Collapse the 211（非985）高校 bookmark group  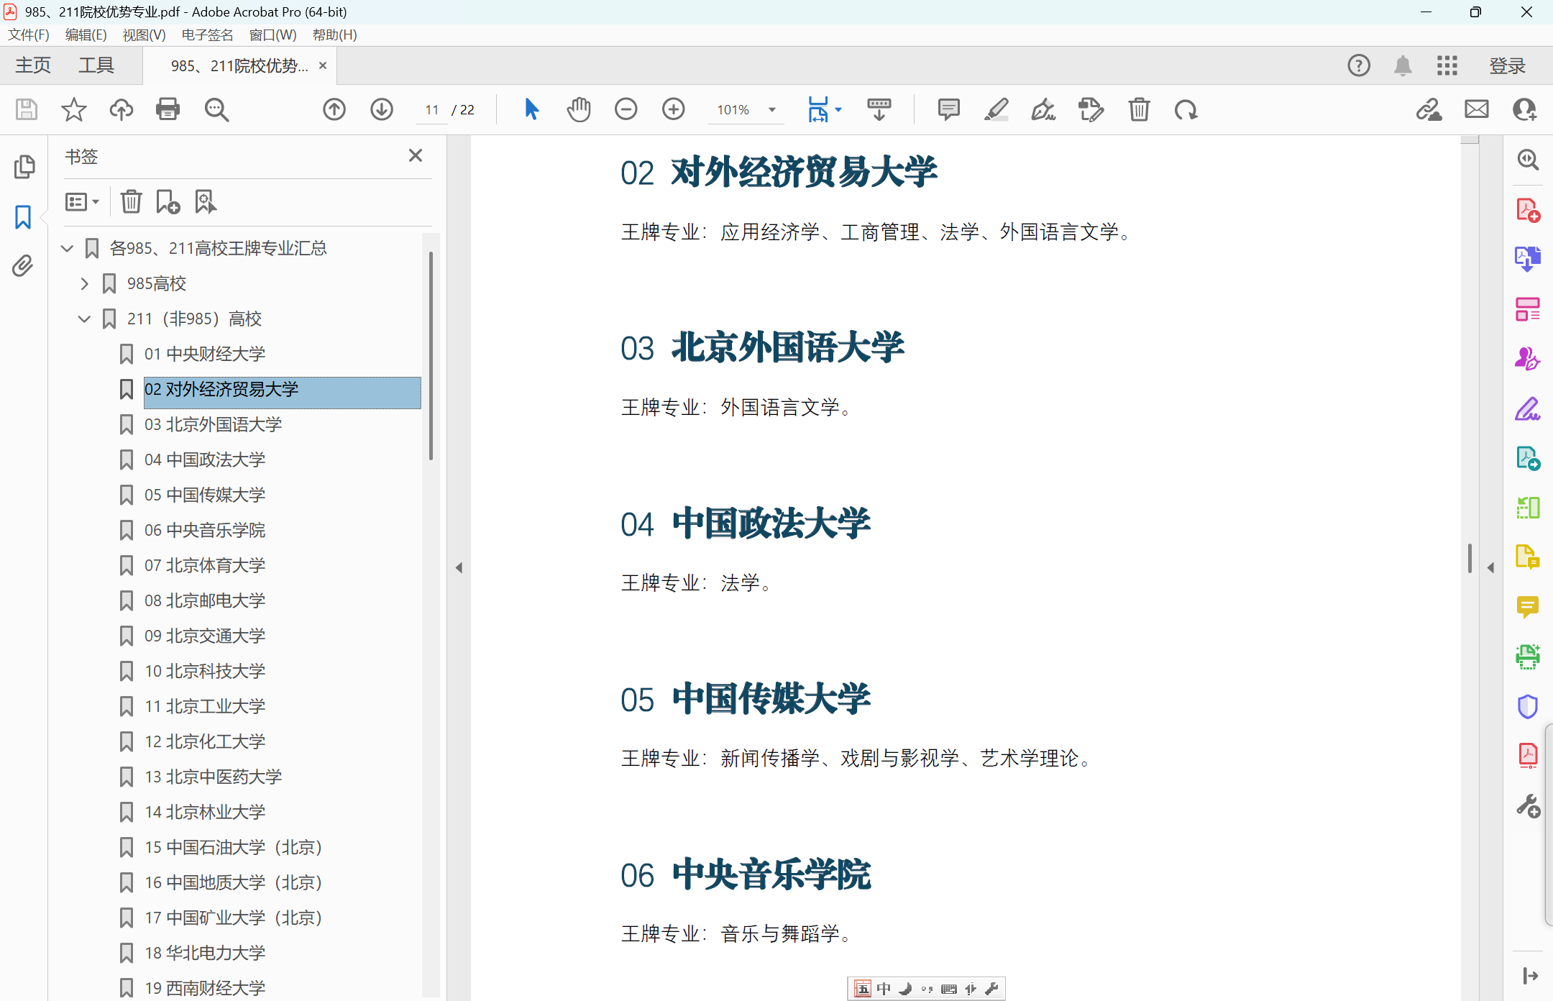[x=84, y=319]
